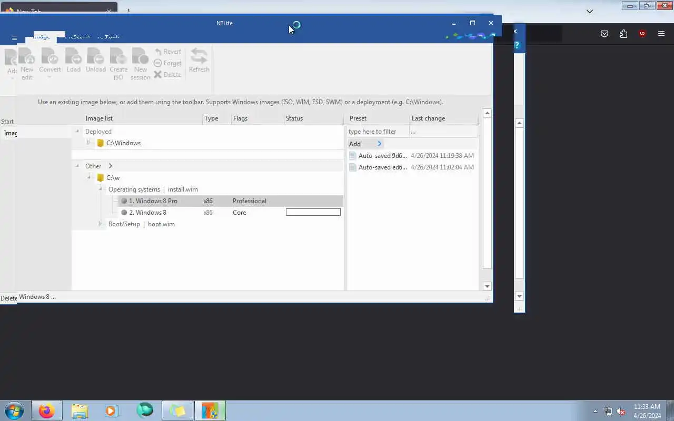
Task: Click the New session icon
Action: (140, 56)
